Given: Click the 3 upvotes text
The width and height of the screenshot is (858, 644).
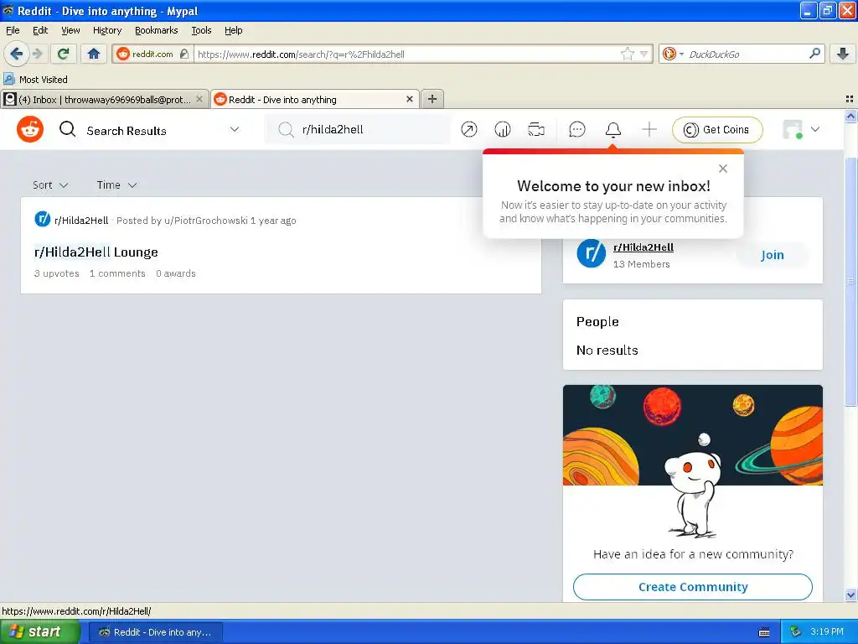Looking at the screenshot, I should click(x=56, y=273).
